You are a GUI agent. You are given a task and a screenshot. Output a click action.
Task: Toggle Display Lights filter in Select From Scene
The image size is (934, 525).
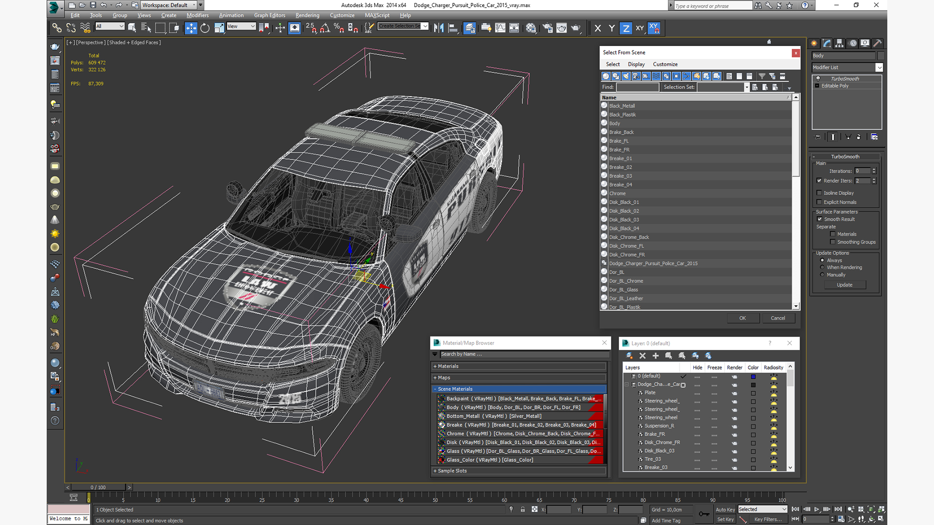coord(626,76)
